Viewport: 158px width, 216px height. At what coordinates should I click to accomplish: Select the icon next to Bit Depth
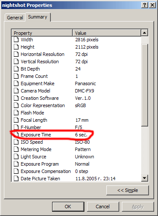[16, 69]
